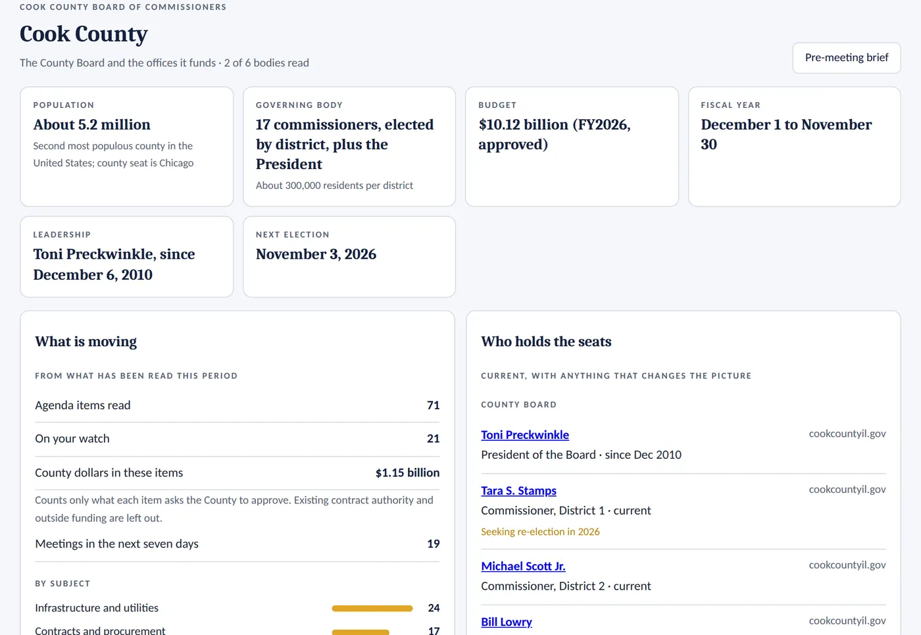
Task: Select the 'Agenda items read' row
Action: pyautogui.click(x=237, y=405)
